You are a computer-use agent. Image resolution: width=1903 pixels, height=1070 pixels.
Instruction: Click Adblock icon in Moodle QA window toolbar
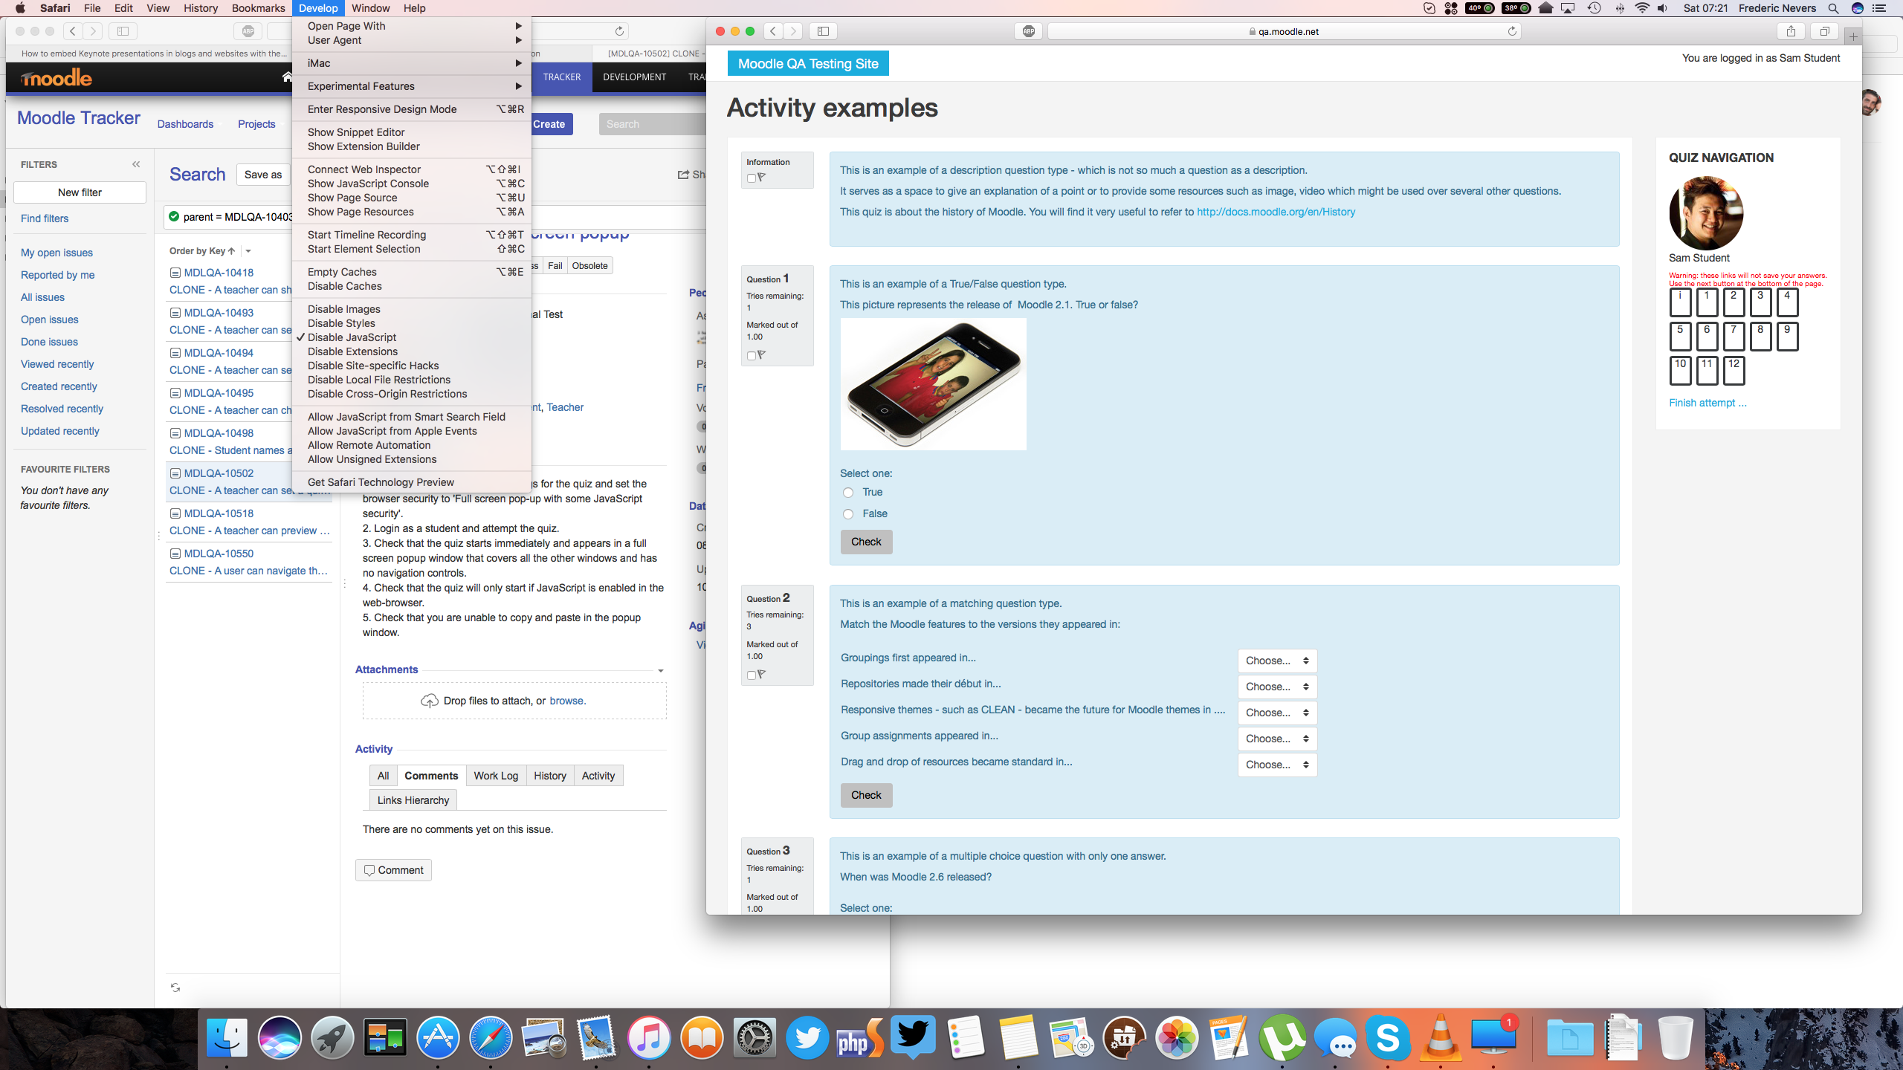1029,31
